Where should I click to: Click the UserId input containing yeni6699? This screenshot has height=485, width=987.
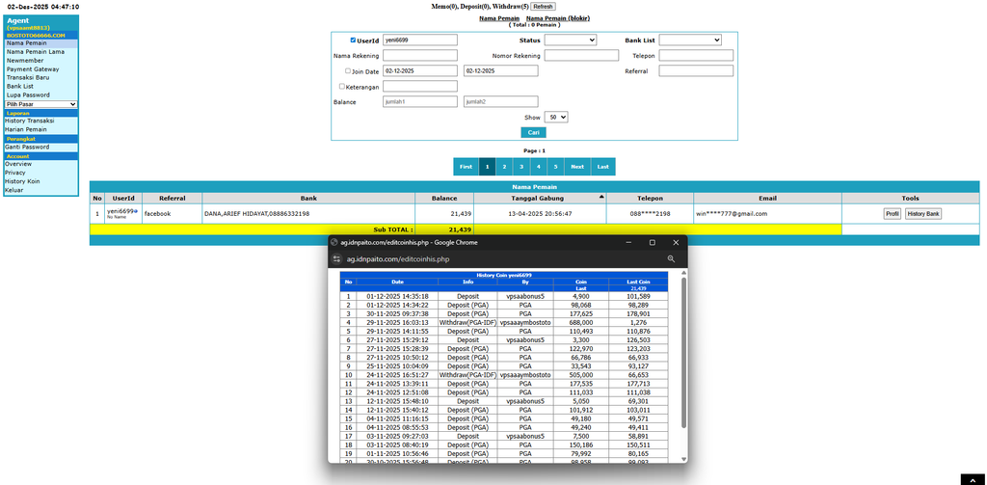pyautogui.click(x=420, y=40)
